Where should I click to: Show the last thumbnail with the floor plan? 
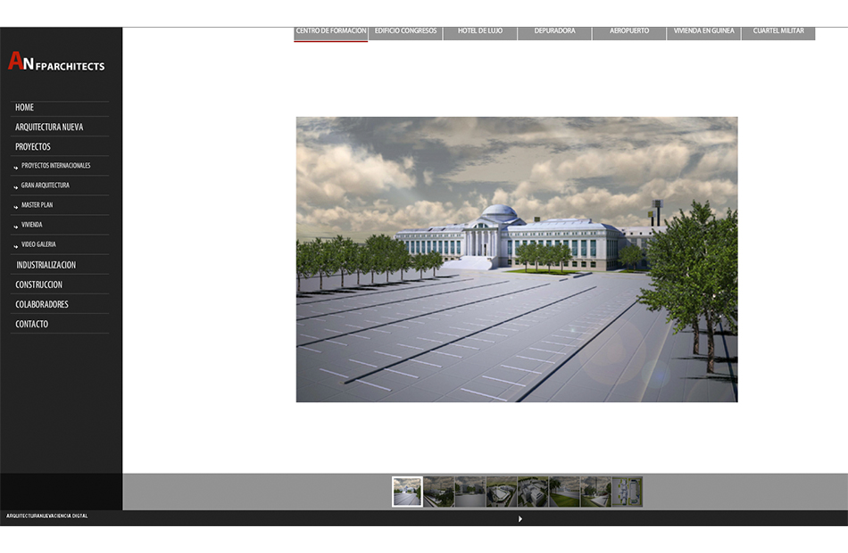coord(627,491)
